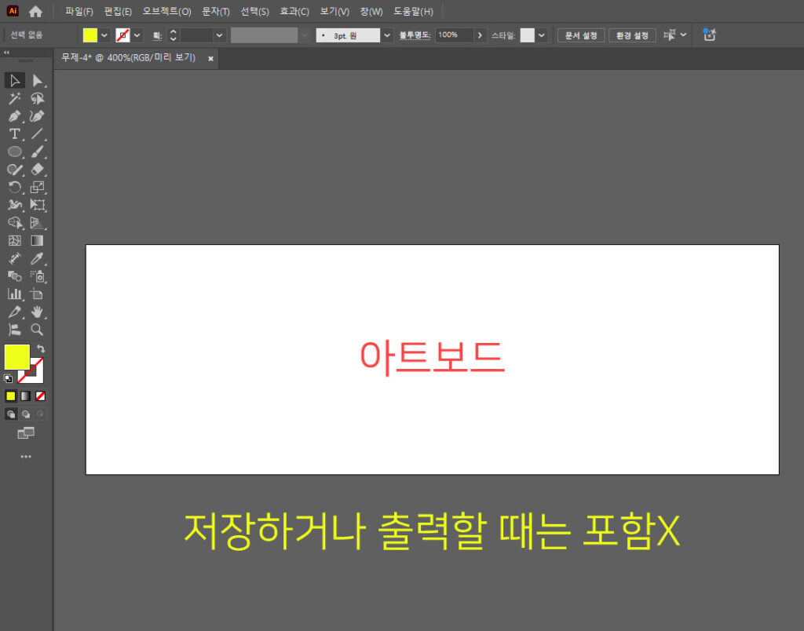Select the Gradient tool
Image resolution: width=804 pixels, height=631 pixels.
pos(37,240)
